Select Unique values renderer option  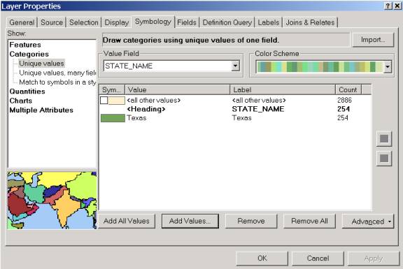[41, 64]
